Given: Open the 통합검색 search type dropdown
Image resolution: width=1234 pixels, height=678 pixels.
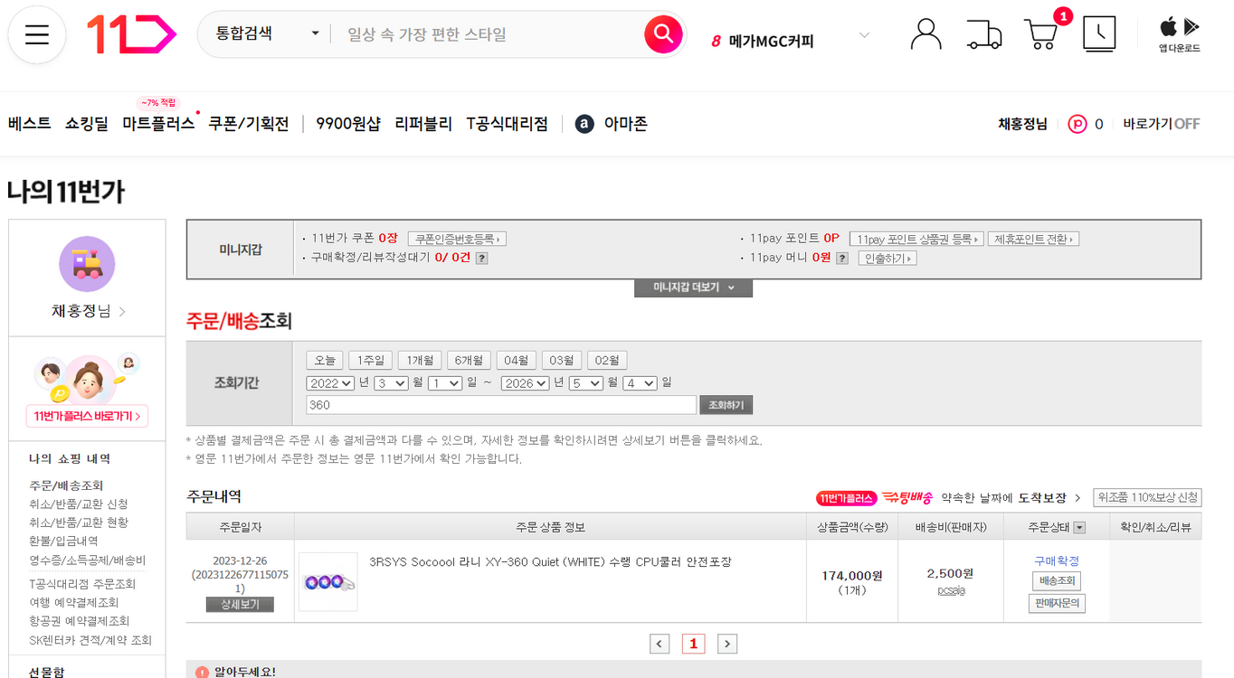Looking at the screenshot, I should (x=267, y=34).
